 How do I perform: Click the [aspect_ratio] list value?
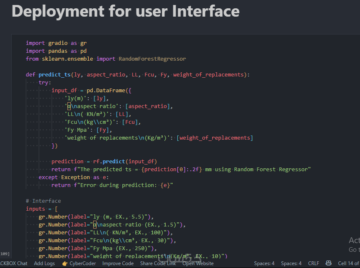click(x=147, y=106)
